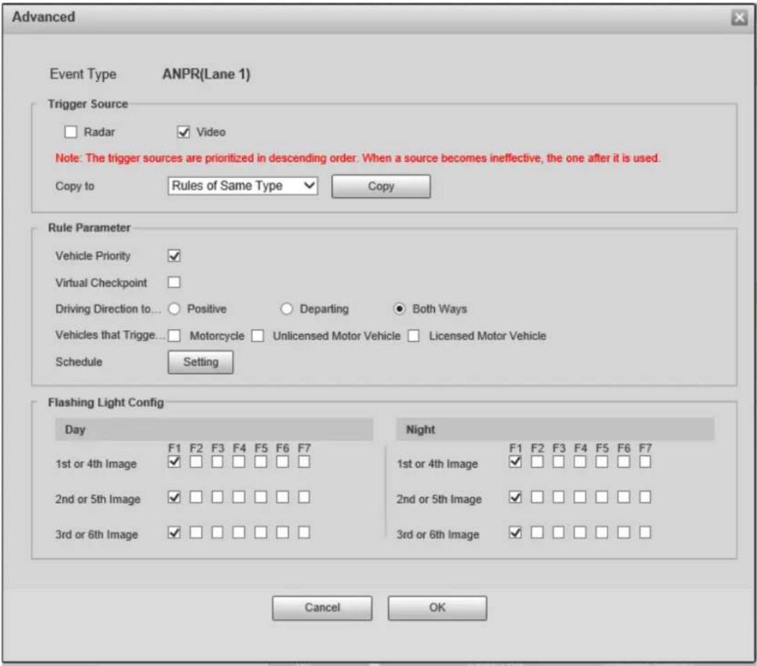Viewport: 757px width, 666px height.
Task: Click the Cancel button
Action: tap(322, 608)
